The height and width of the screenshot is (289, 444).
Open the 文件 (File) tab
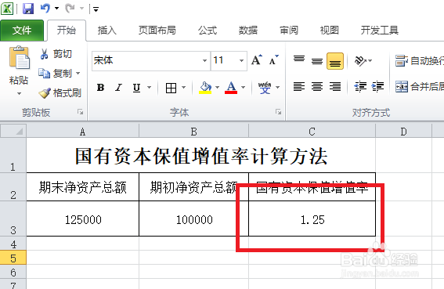(22, 31)
